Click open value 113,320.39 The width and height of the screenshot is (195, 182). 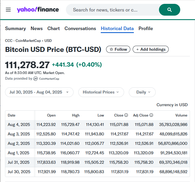click(46, 143)
